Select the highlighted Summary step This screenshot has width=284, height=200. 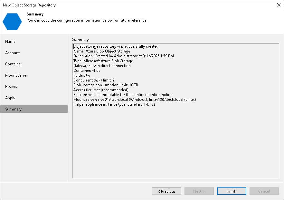[x=34, y=109]
